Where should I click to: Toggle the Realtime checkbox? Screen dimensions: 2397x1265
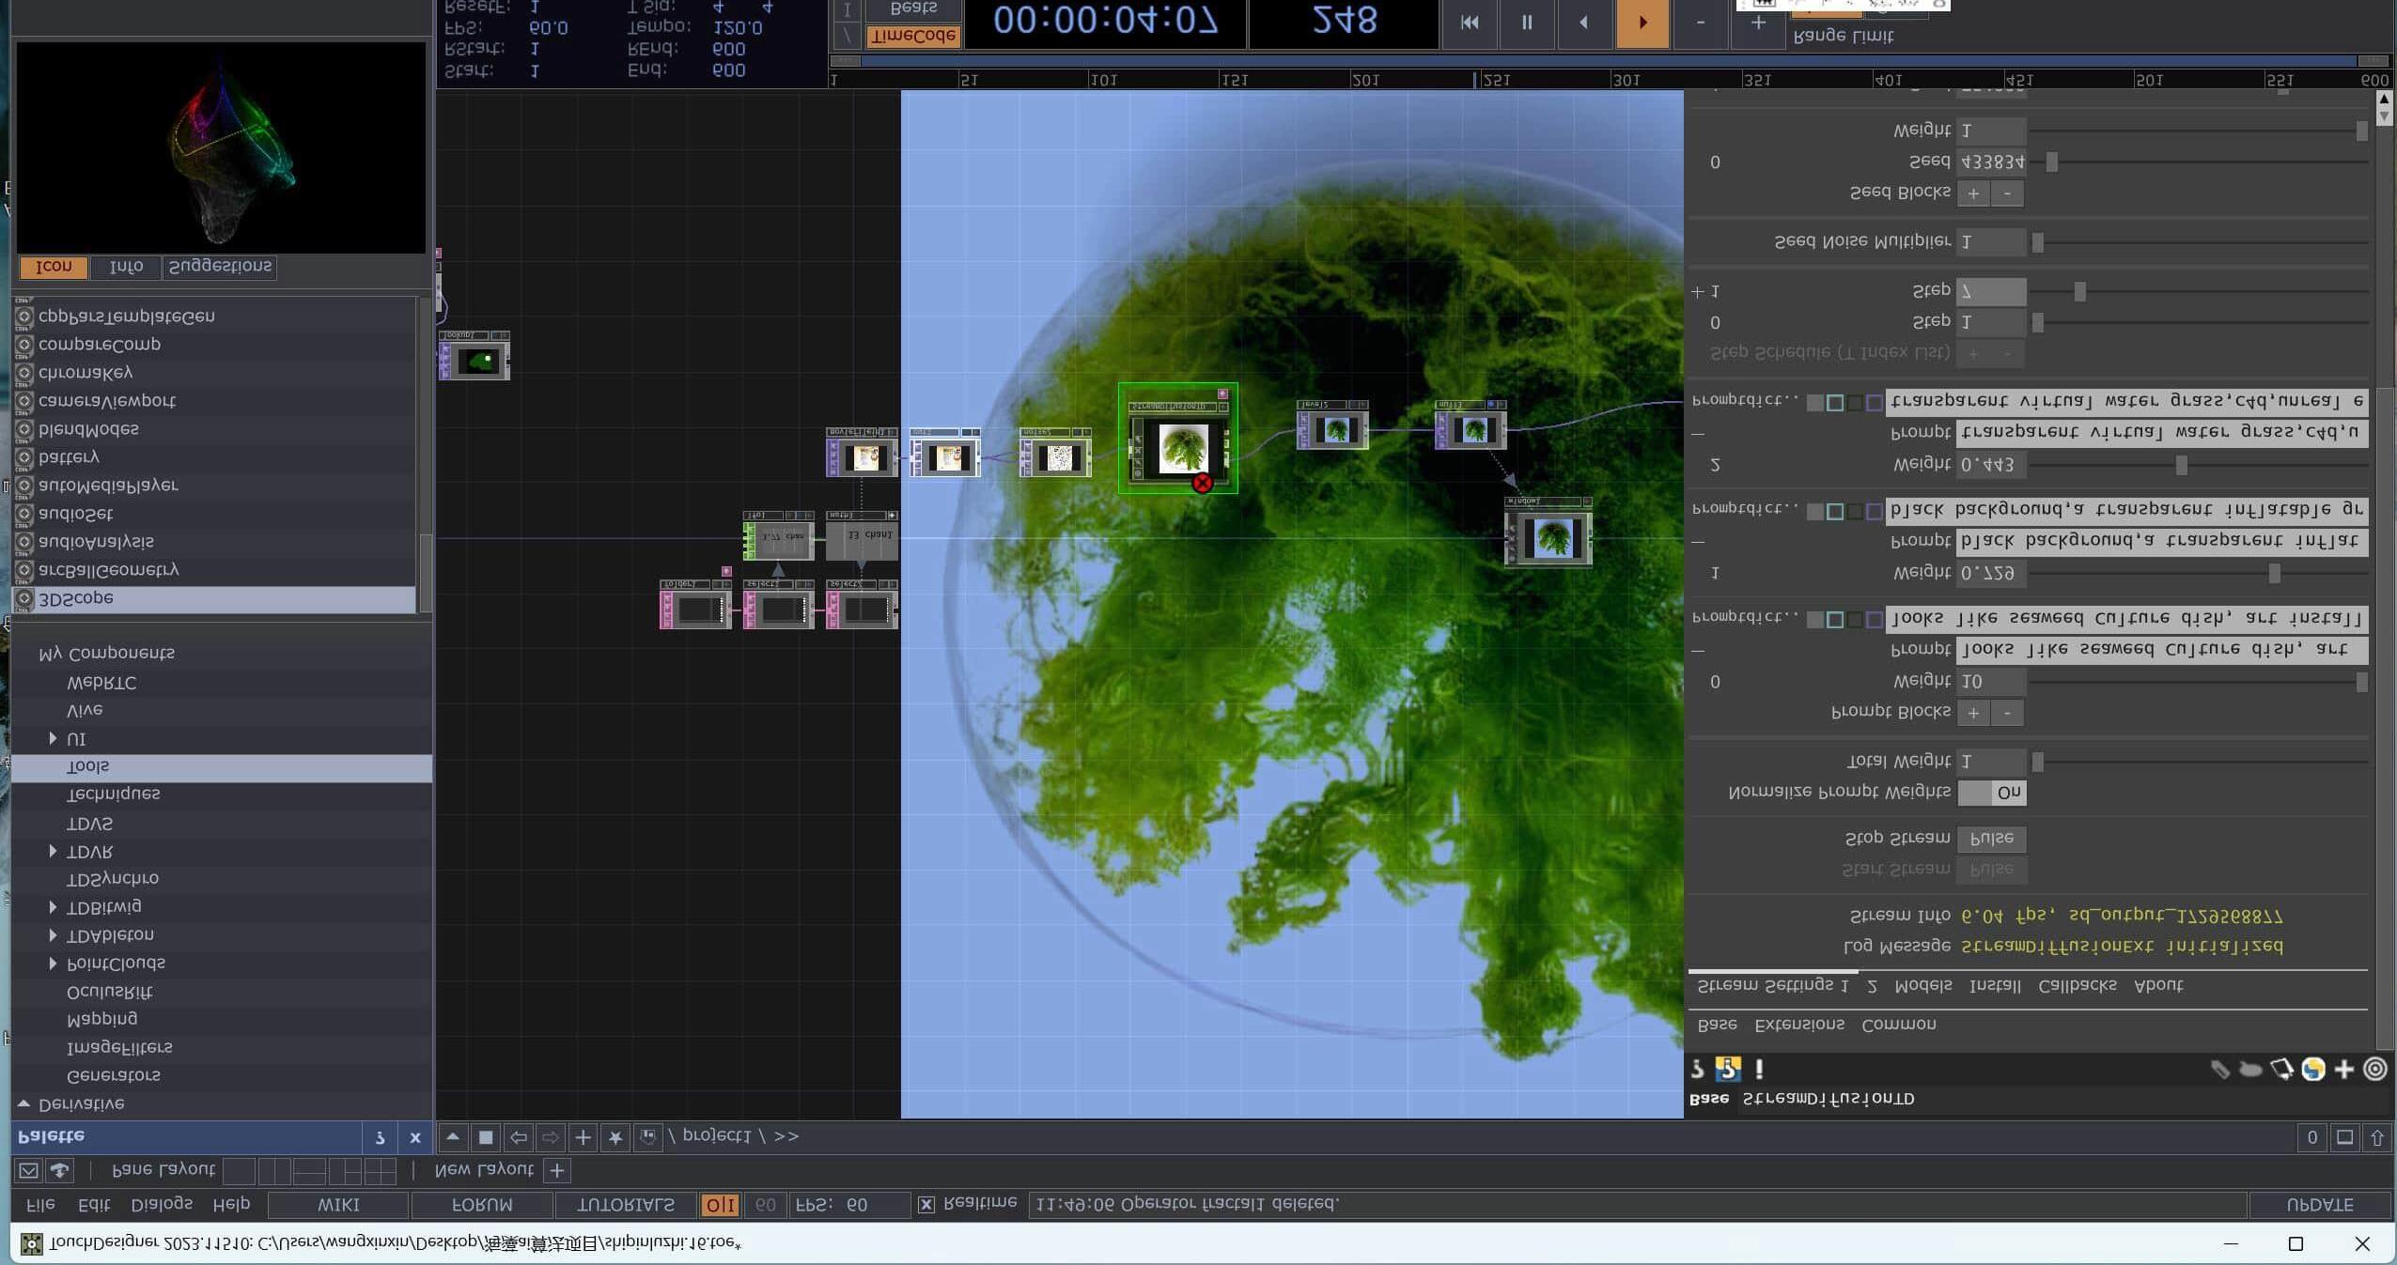926,1204
